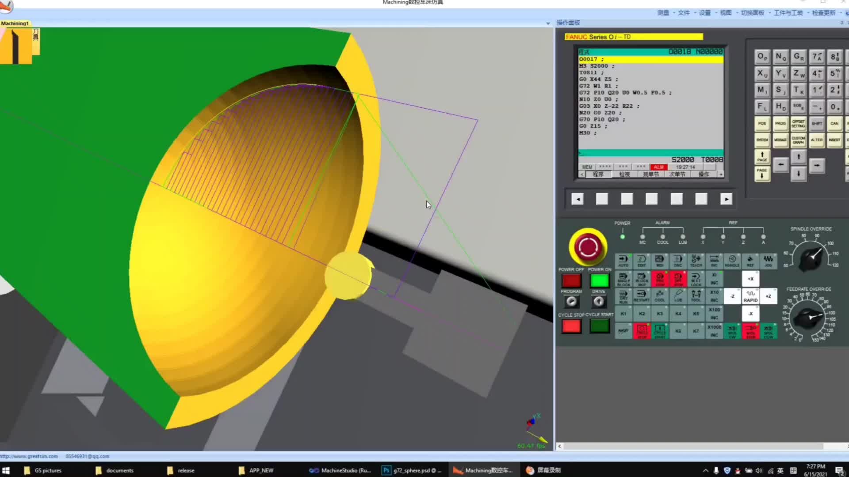Click the POS function key
The image size is (849, 477).
pos(762,124)
